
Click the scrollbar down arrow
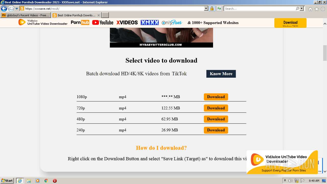click(325, 171)
